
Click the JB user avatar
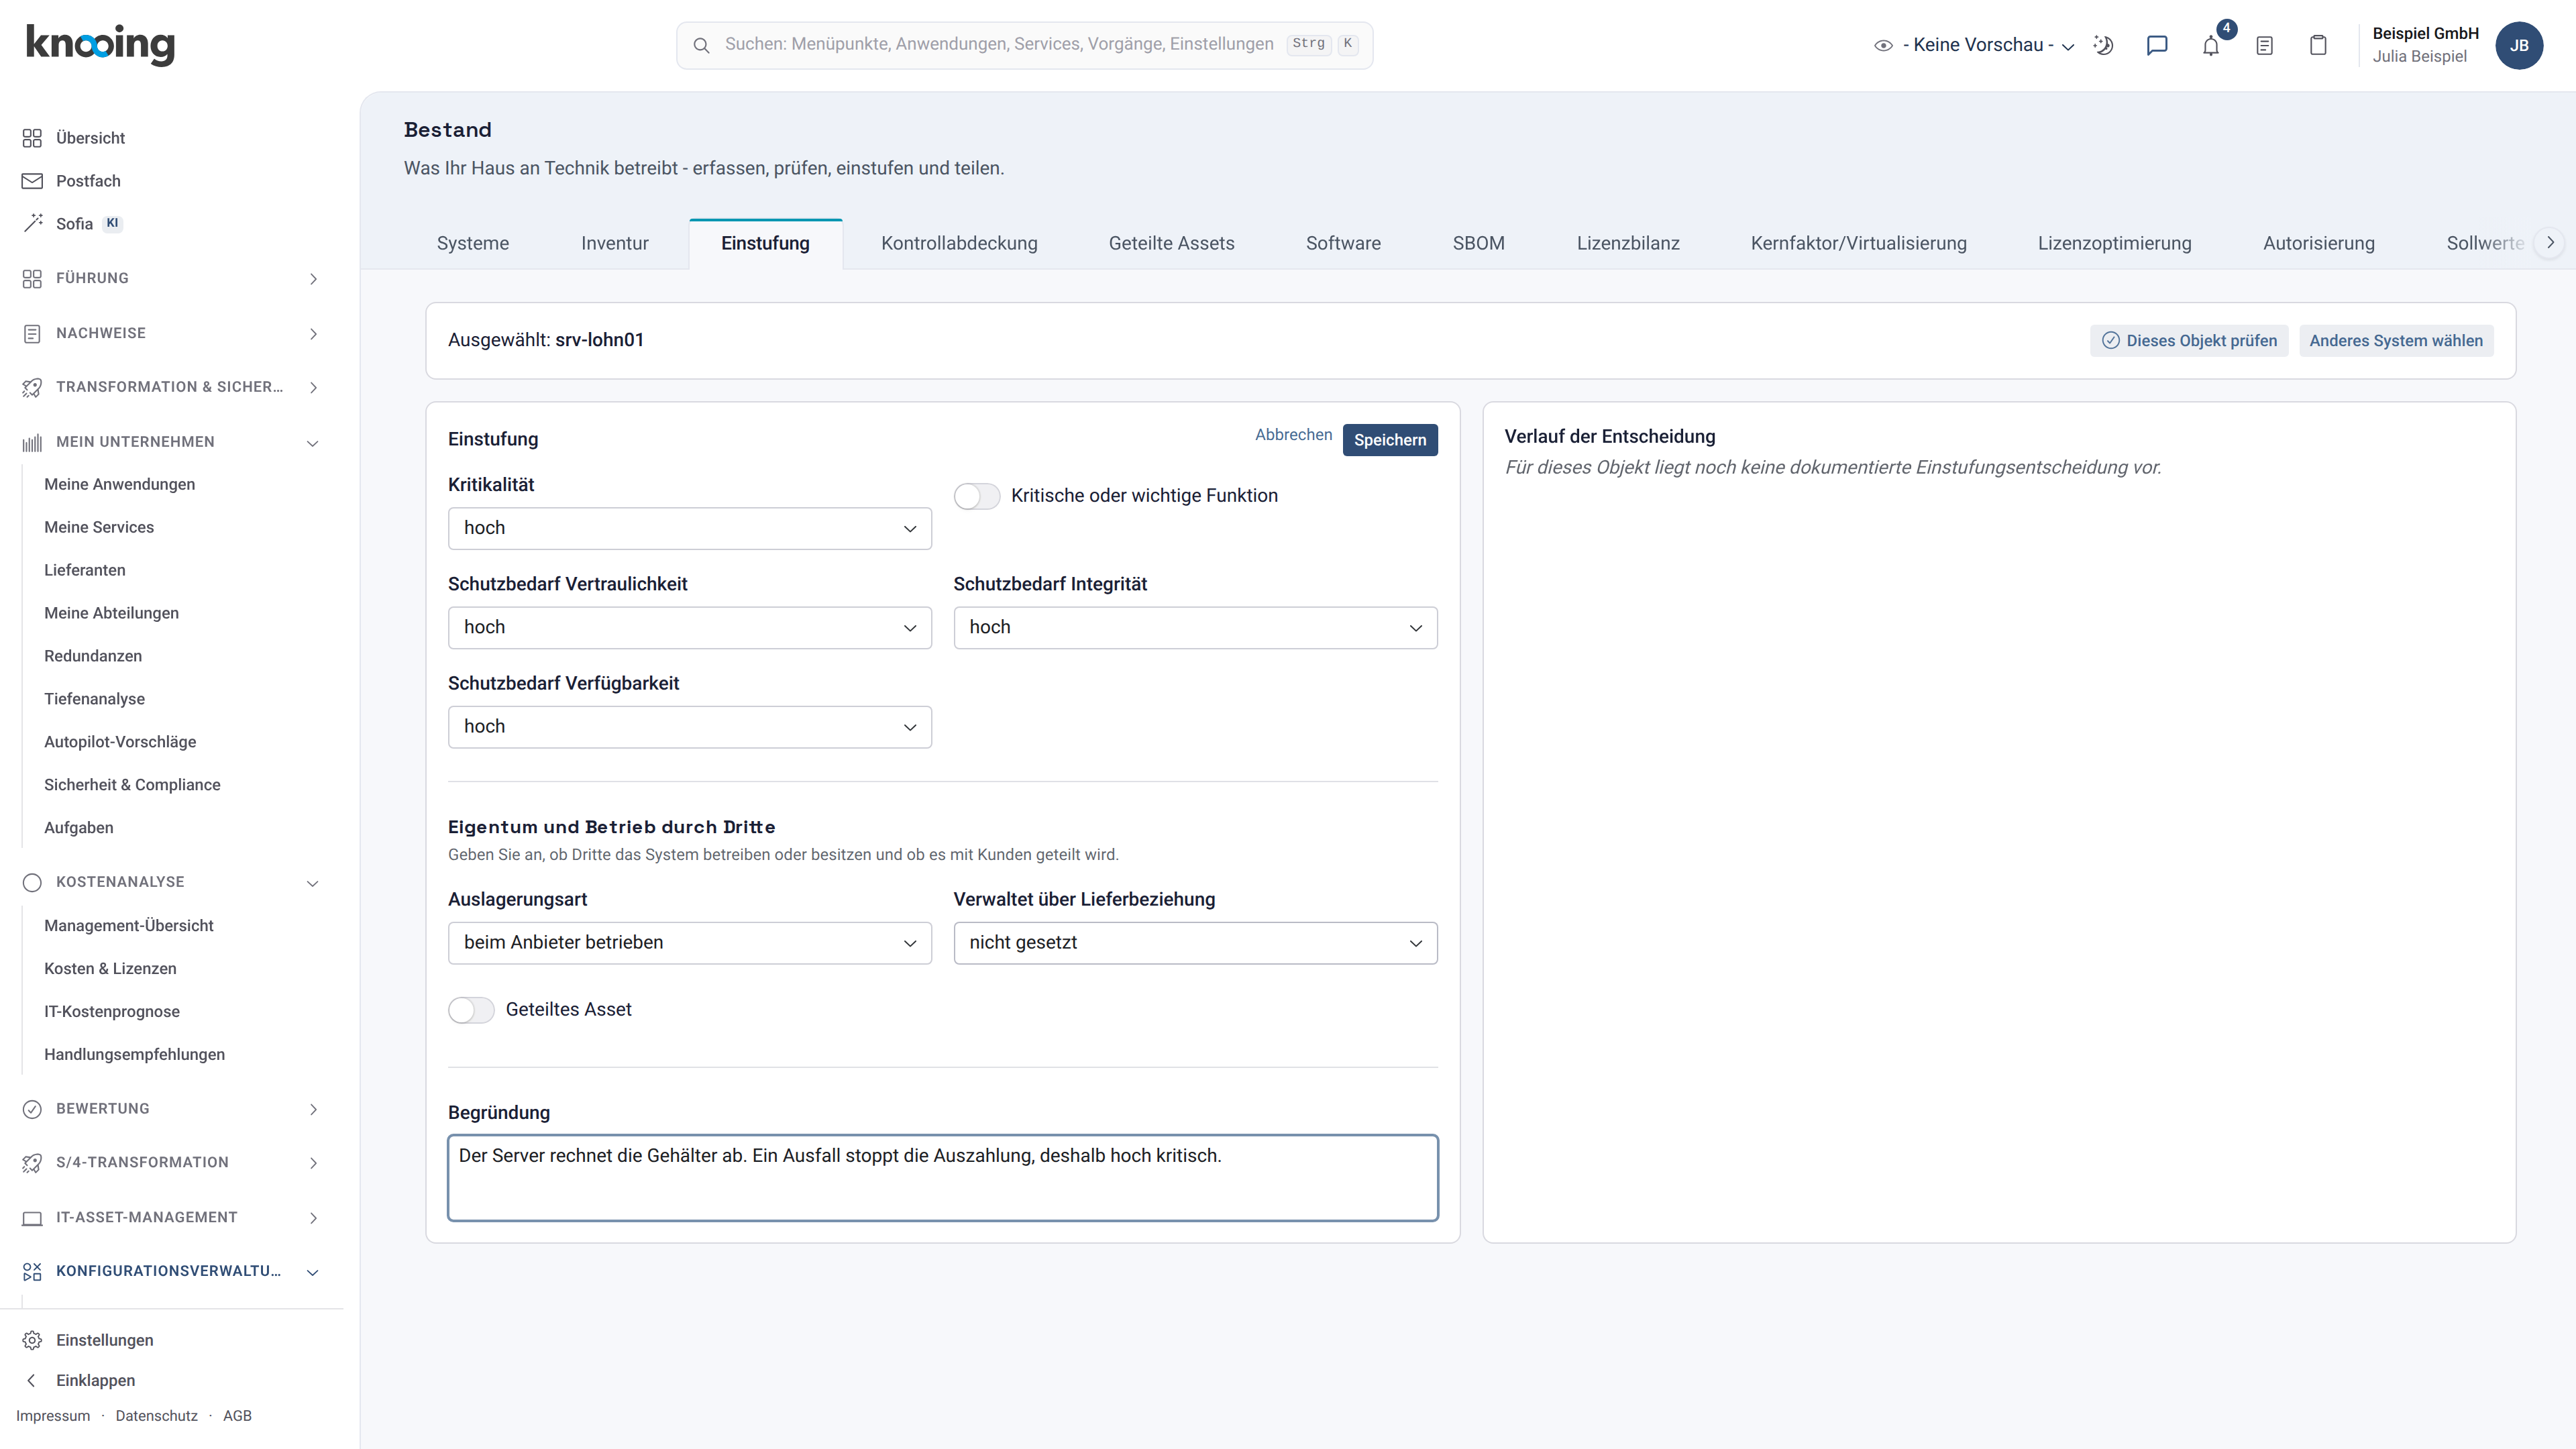point(2518,45)
